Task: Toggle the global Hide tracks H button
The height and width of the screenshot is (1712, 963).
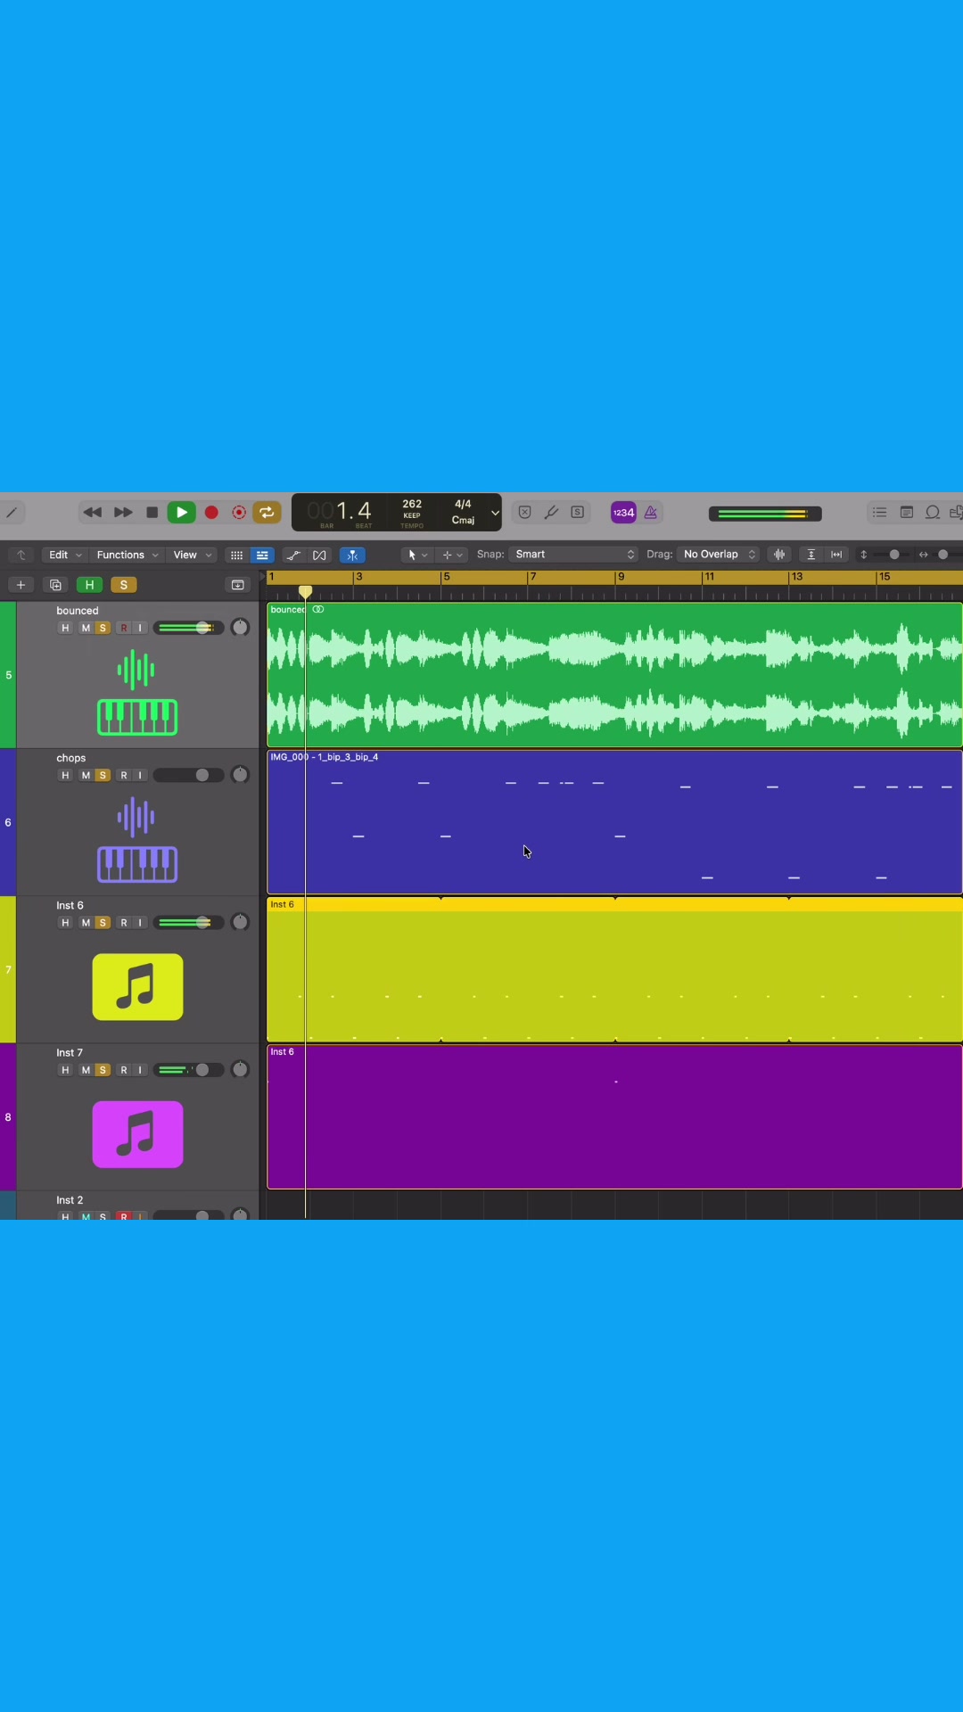Action: coord(89,585)
